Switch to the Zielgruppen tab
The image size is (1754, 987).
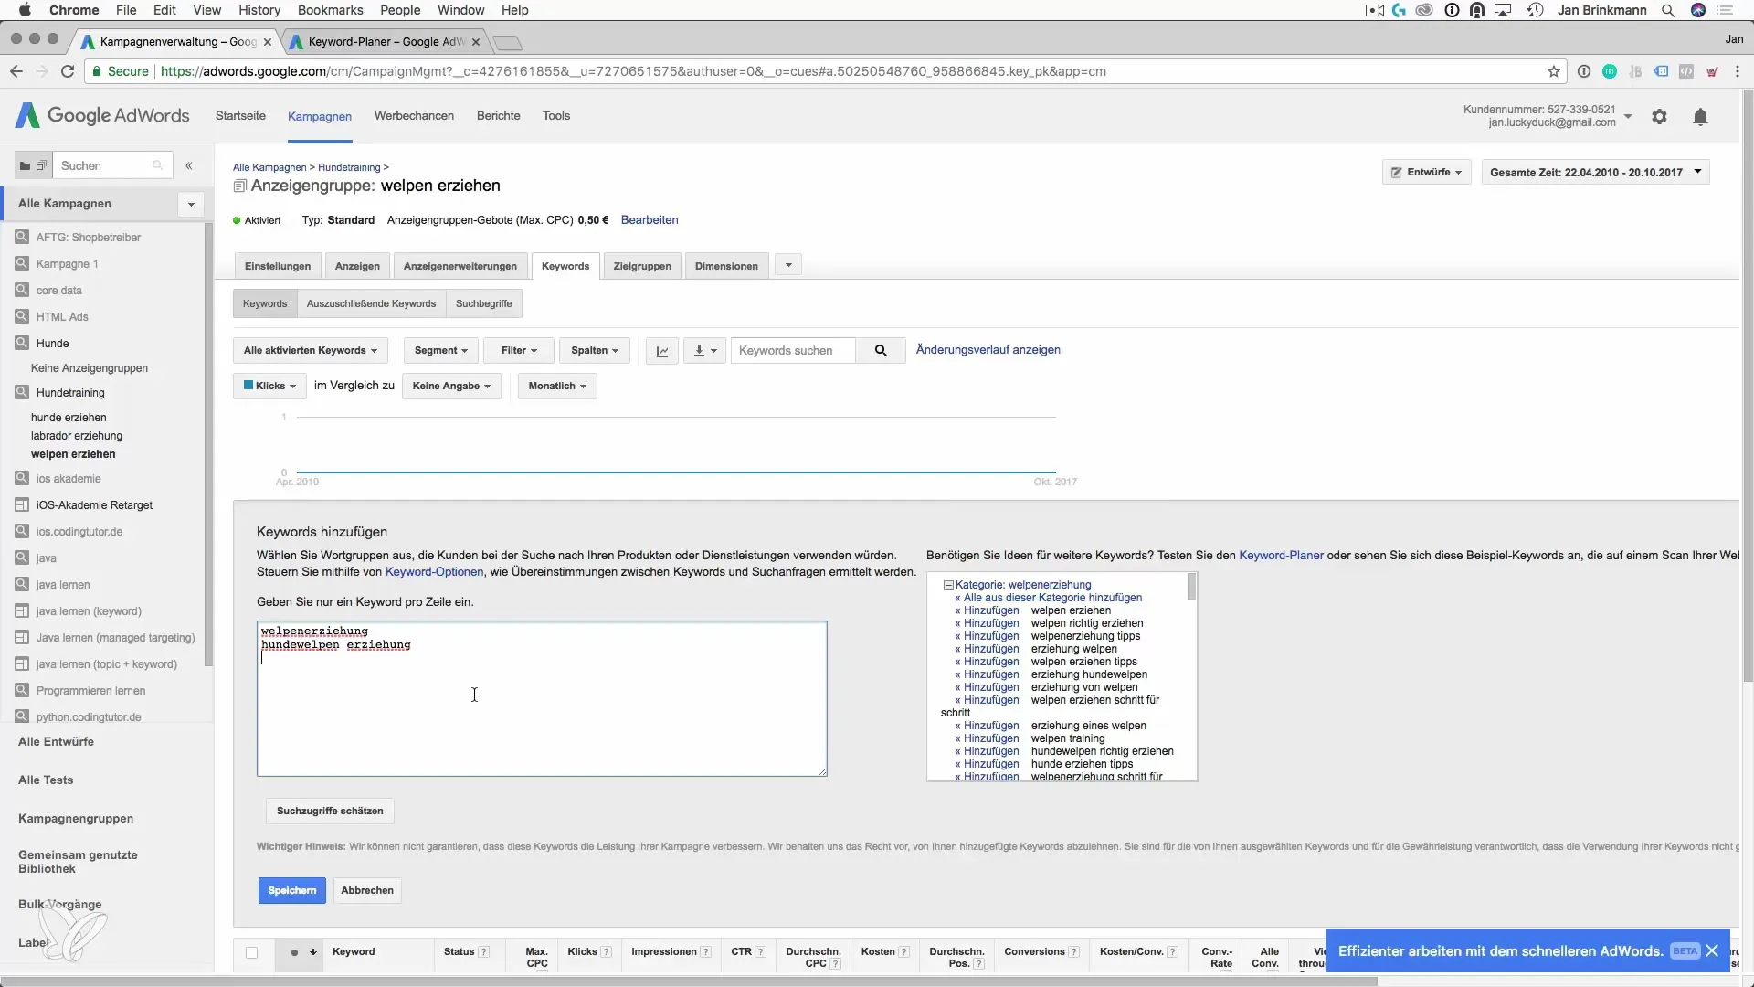(642, 266)
